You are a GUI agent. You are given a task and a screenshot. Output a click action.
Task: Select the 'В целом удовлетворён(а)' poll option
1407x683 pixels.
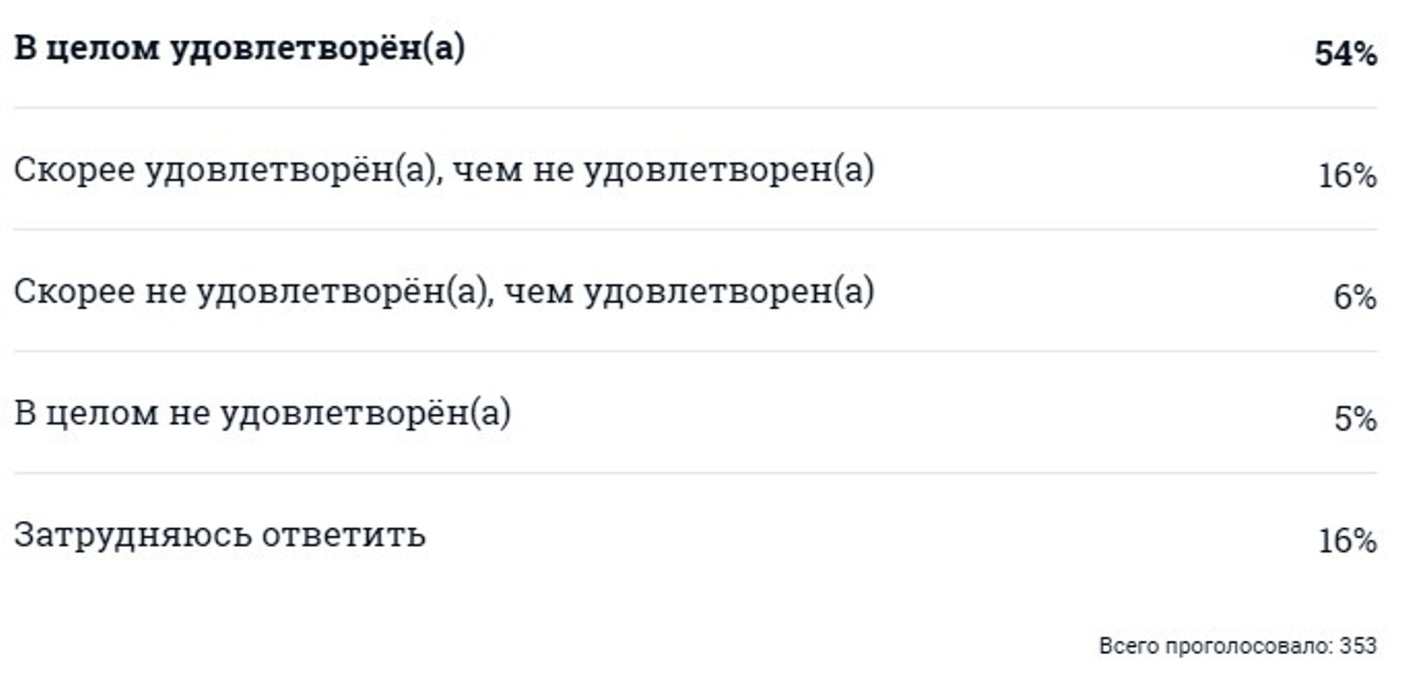(695, 53)
